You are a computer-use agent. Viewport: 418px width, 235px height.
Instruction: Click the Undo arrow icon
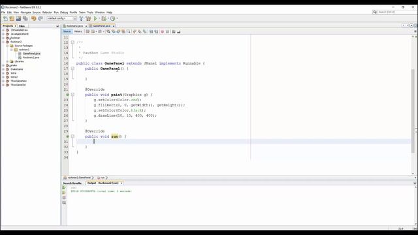(x=33, y=18)
